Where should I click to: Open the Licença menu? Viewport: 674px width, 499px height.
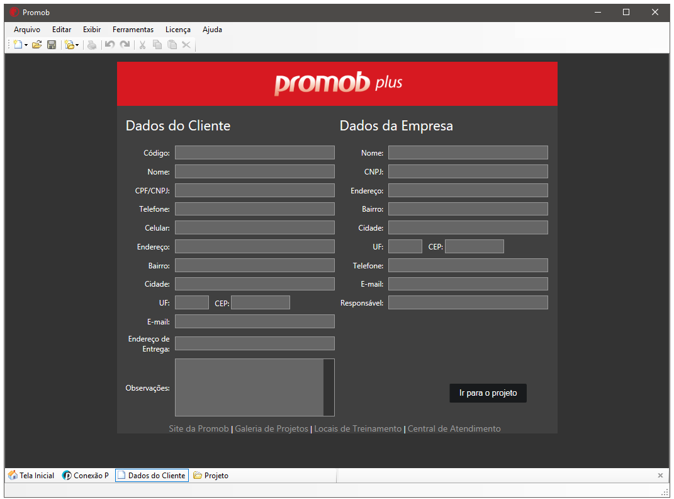[178, 29]
